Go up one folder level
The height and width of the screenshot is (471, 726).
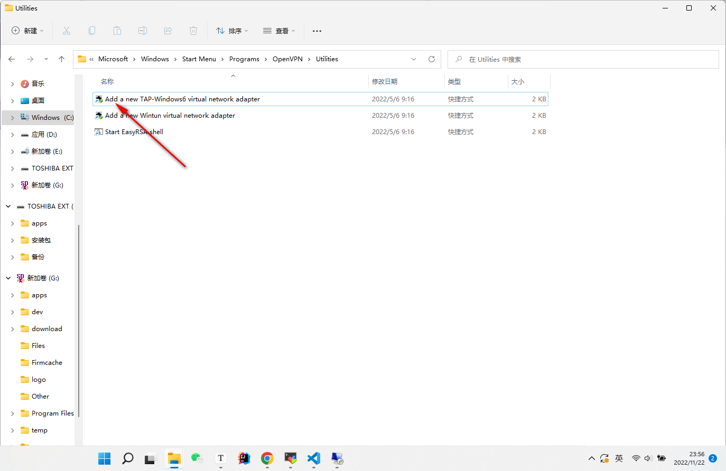pyautogui.click(x=61, y=59)
